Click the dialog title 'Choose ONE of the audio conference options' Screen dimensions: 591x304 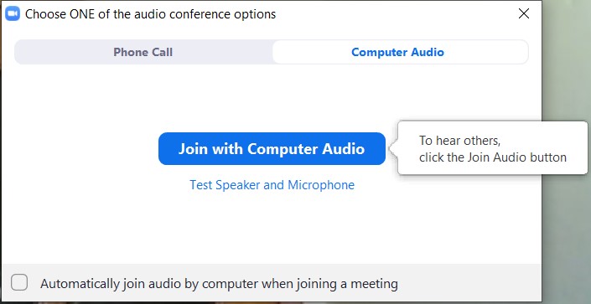pos(150,14)
